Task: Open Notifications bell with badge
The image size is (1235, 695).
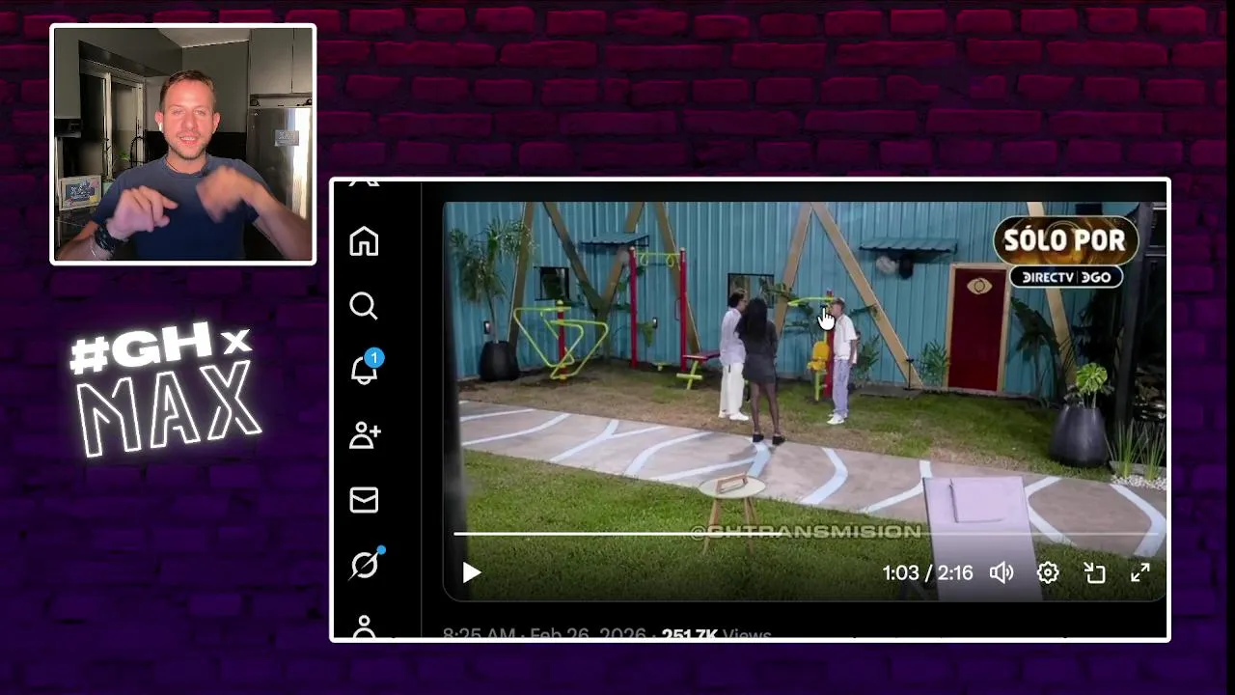Action: point(365,369)
